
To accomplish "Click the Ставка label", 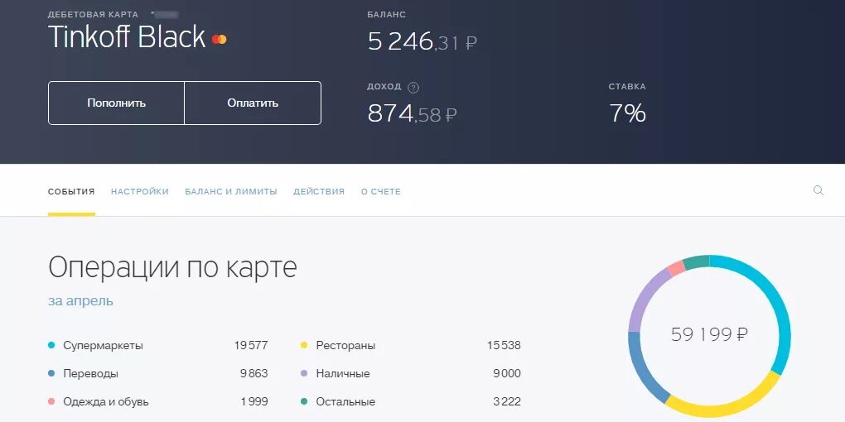I will click(x=627, y=87).
